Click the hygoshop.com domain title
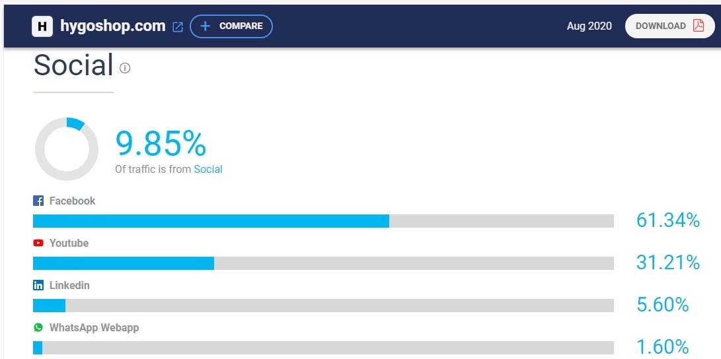The height and width of the screenshot is (359, 721). pos(112,26)
